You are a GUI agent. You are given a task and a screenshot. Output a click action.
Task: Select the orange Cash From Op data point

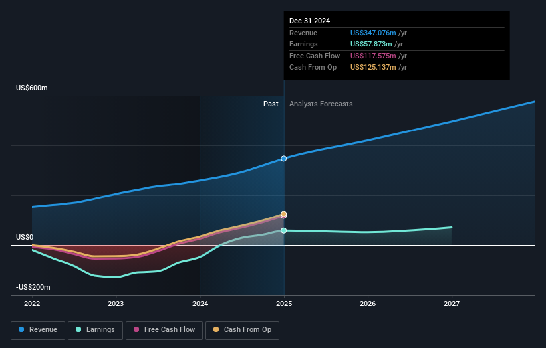[284, 214]
